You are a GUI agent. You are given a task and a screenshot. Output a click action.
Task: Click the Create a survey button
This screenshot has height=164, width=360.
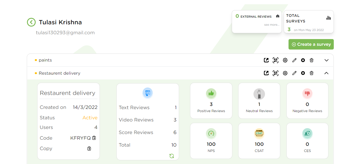(311, 44)
